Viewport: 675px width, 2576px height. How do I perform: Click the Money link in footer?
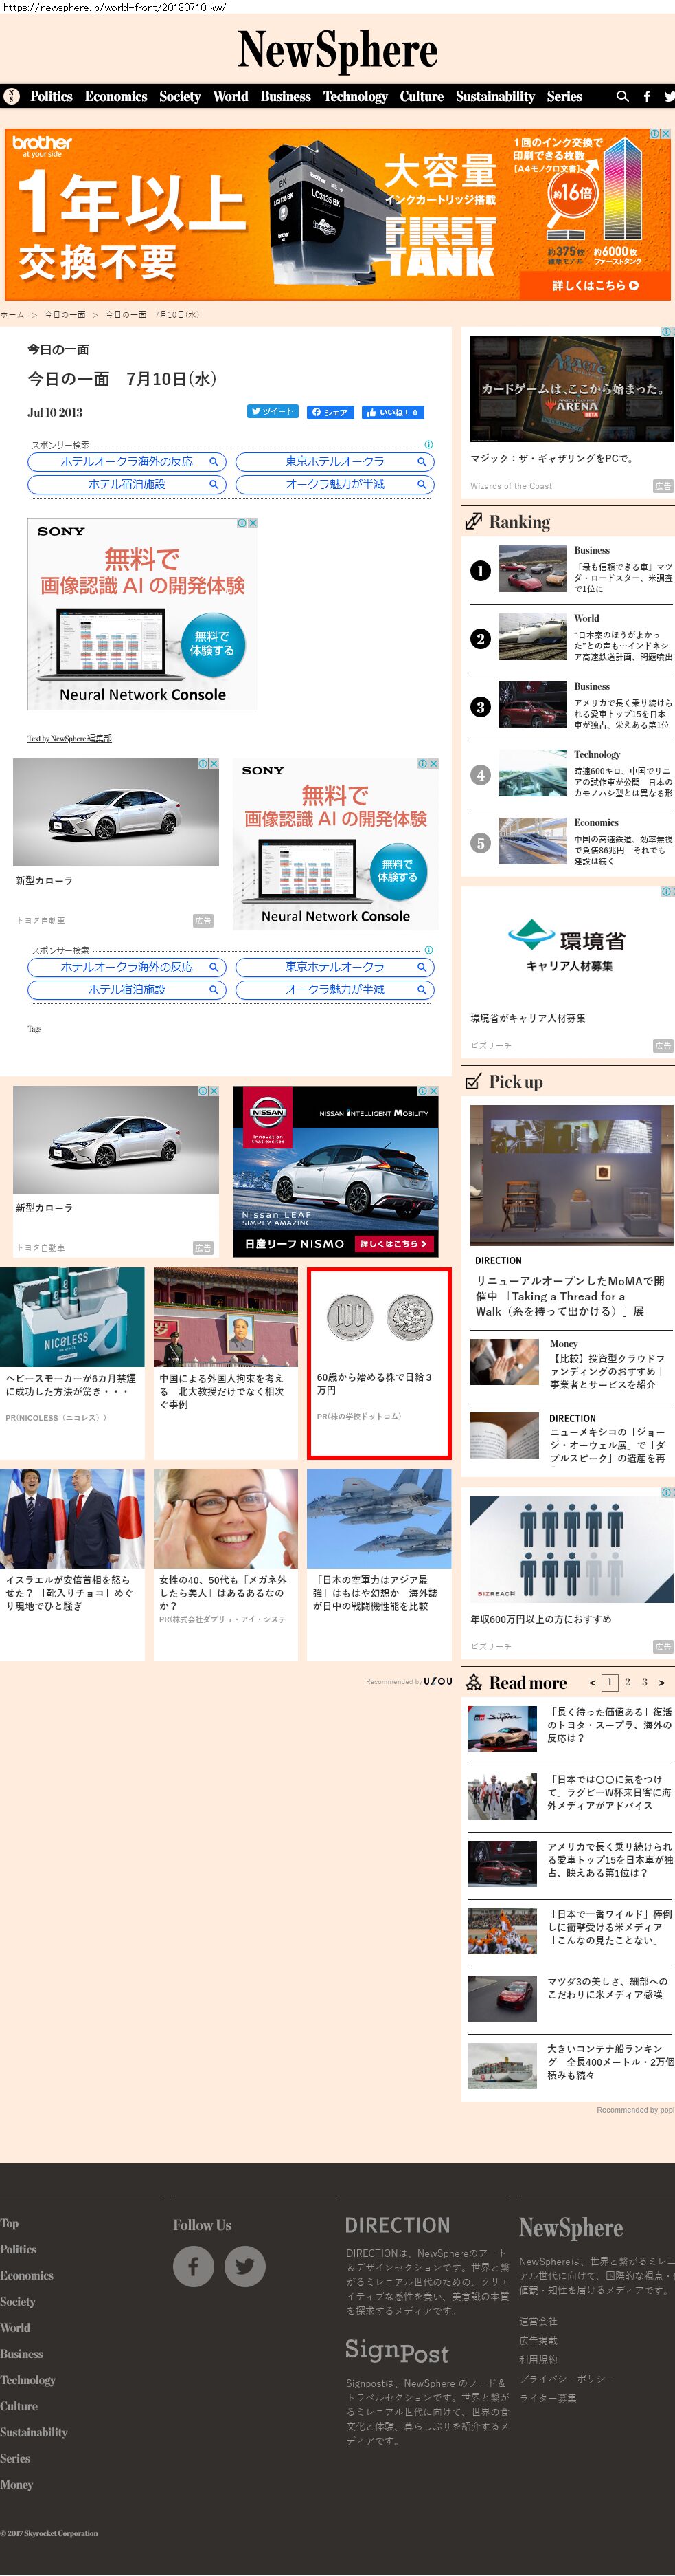tap(17, 2485)
